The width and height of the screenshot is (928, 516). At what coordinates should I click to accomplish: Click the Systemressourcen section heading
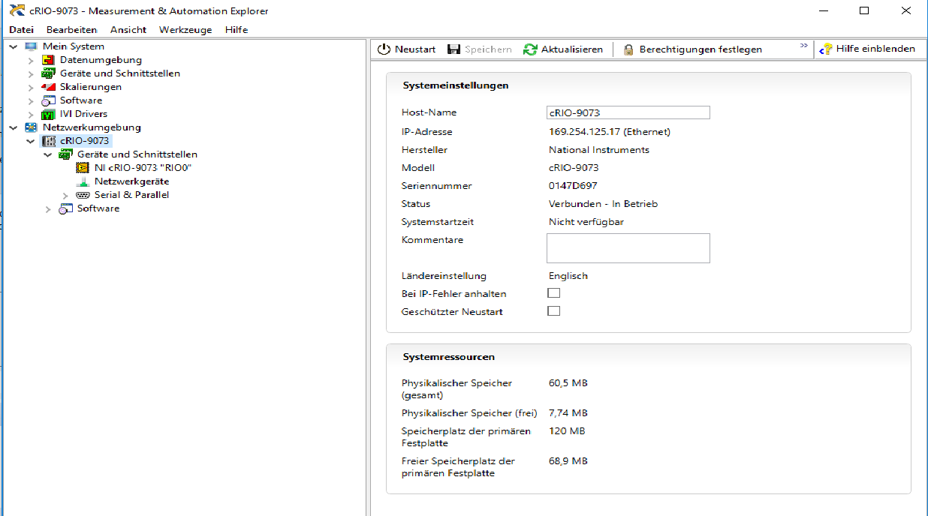point(449,357)
